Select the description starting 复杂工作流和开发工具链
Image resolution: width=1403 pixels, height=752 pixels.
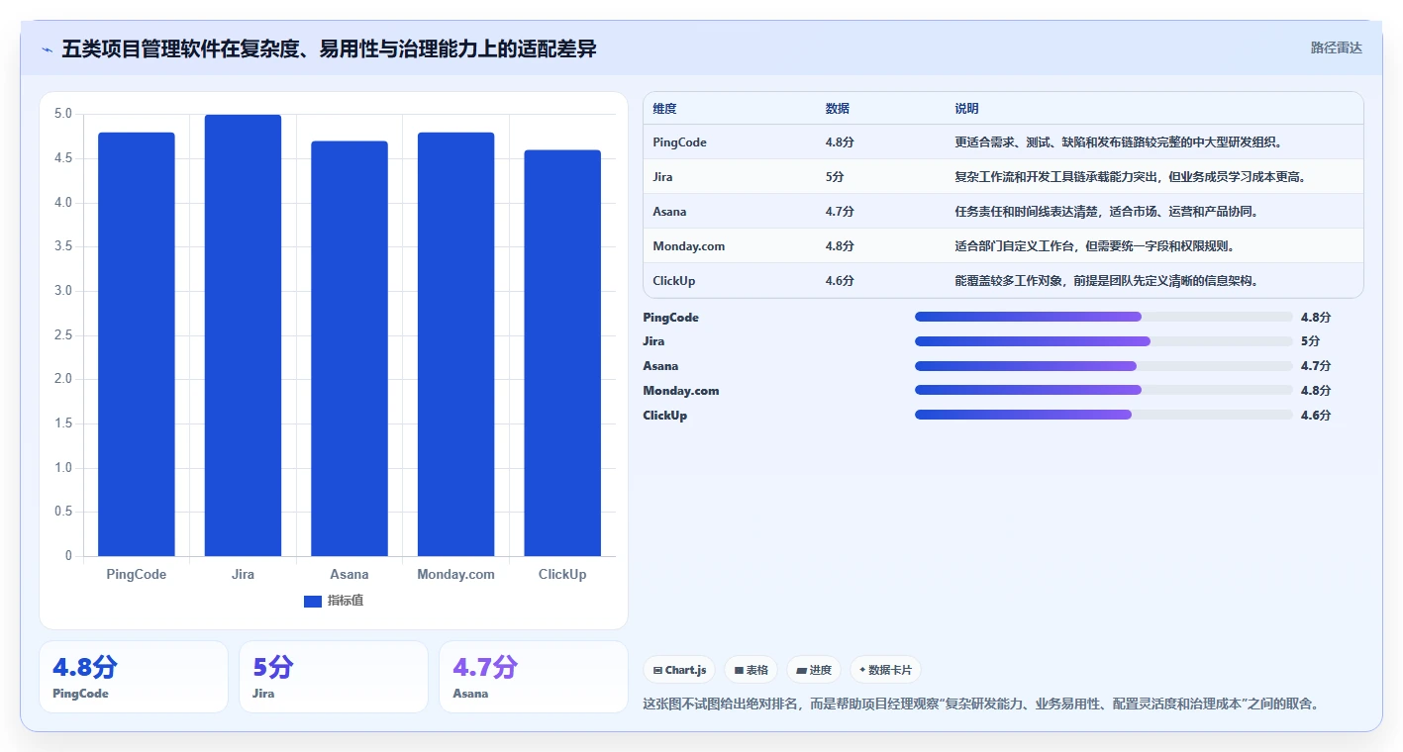click(x=1131, y=177)
